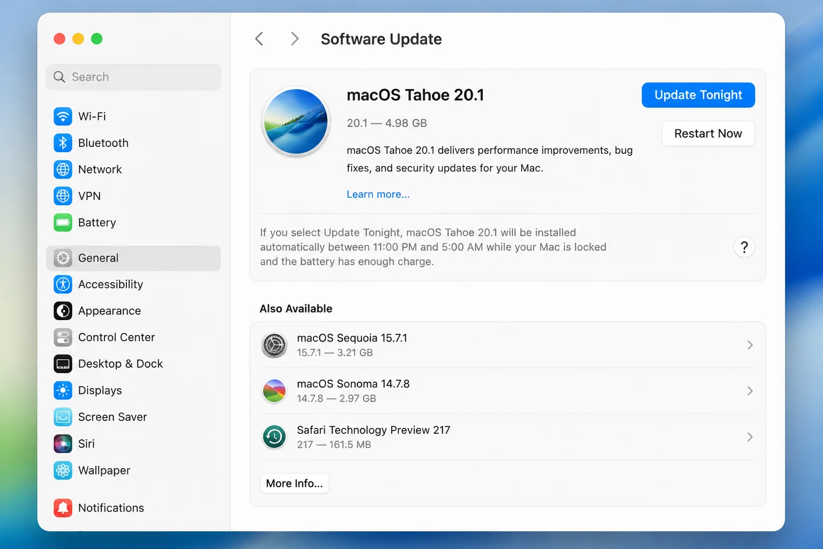Screen dimensions: 823x549
Task: Click the Bluetooth icon in sidebar
Action: [x=63, y=143]
